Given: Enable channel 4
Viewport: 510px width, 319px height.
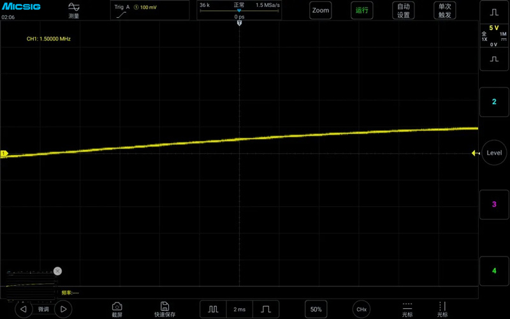Looking at the screenshot, I should tap(494, 271).
